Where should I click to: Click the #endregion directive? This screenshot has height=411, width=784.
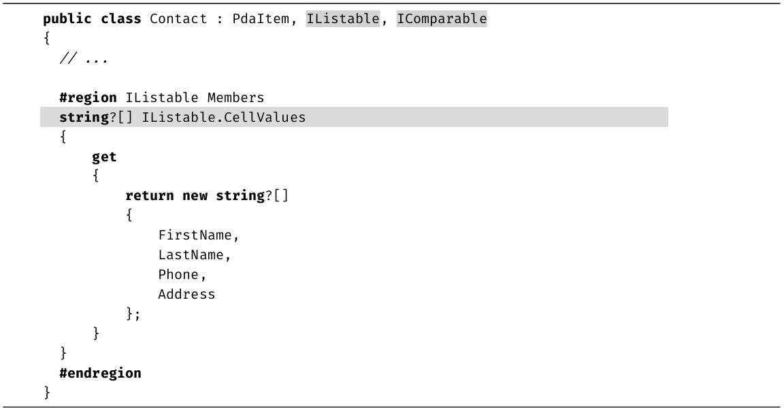pyautogui.click(x=100, y=373)
